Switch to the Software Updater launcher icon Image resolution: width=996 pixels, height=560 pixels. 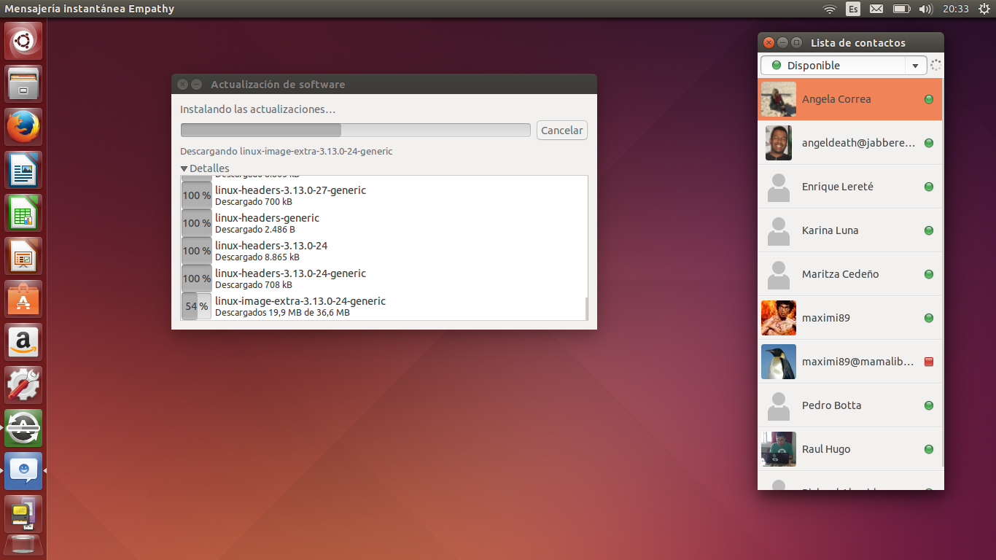[23, 428]
